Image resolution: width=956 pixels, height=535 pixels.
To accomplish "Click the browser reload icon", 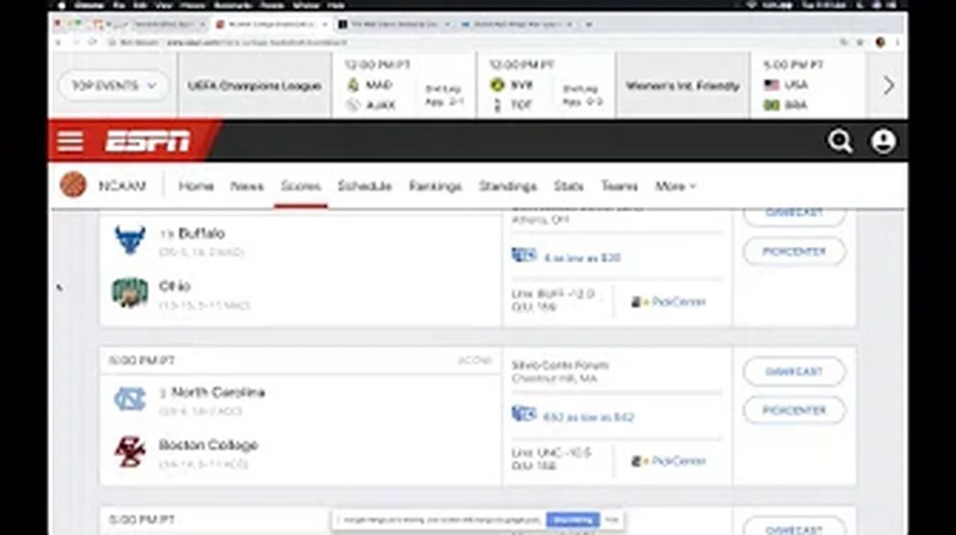I will pos(92,43).
